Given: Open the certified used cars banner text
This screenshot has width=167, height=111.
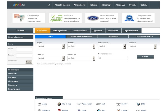Looking at the screenshot, I should (145, 18).
